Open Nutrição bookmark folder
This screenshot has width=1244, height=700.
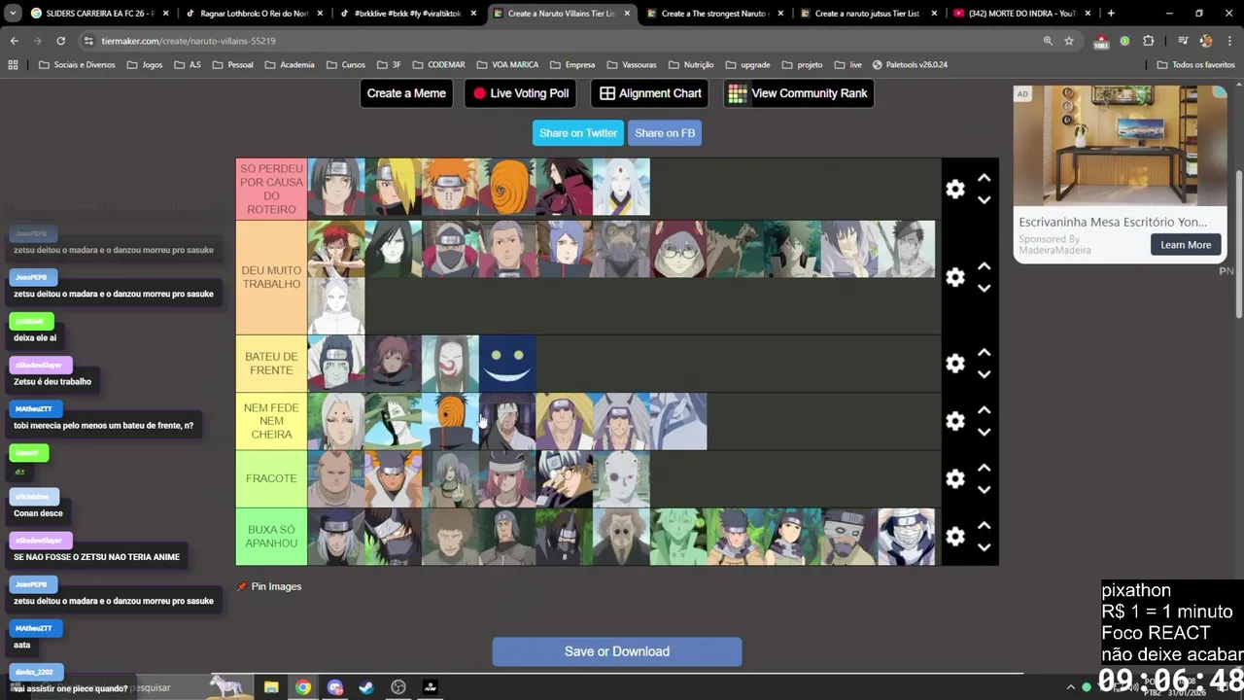690,65
